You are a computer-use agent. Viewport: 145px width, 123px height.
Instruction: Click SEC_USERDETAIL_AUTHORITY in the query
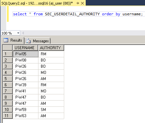pyautogui.click(x=72, y=14)
